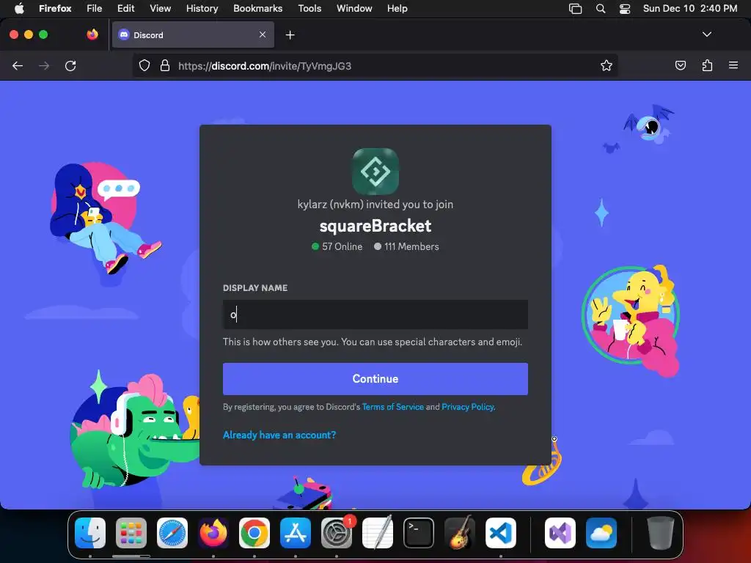
Task: Click the browser forward arrow
Action: pyautogui.click(x=44, y=65)
